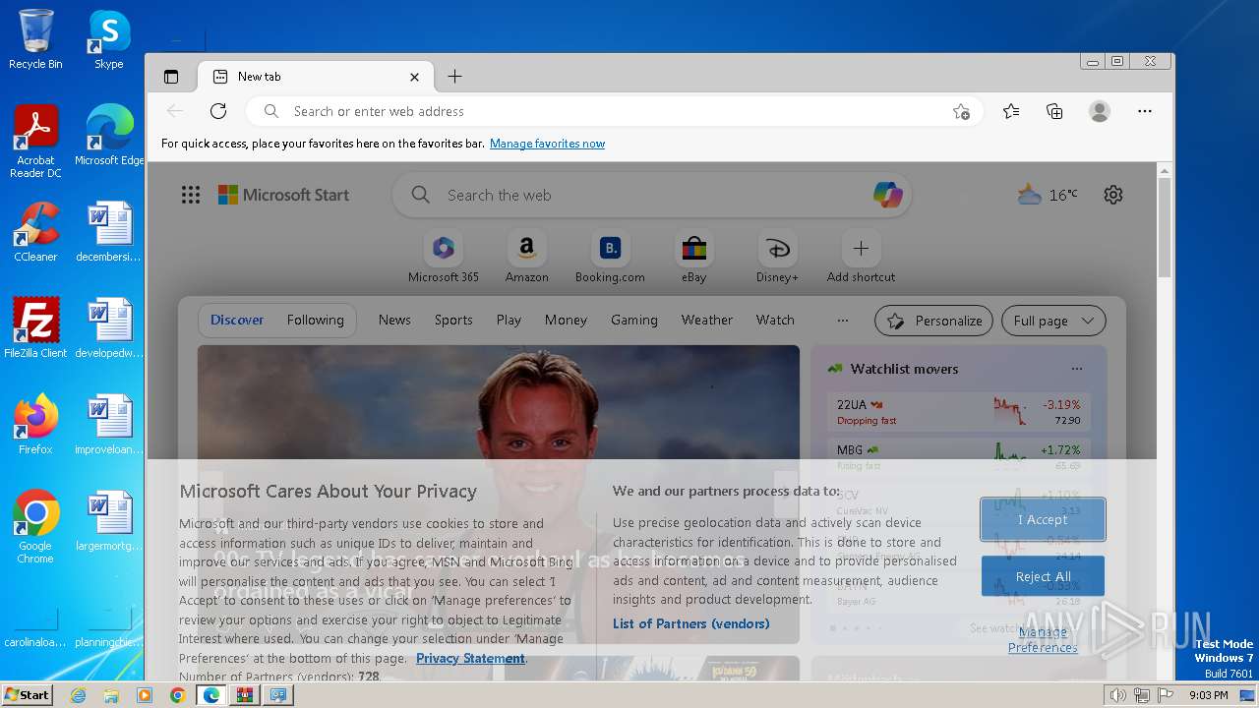Open the Skype desktop shortcut
1259x708 pixels.
[x=109, y=39]
